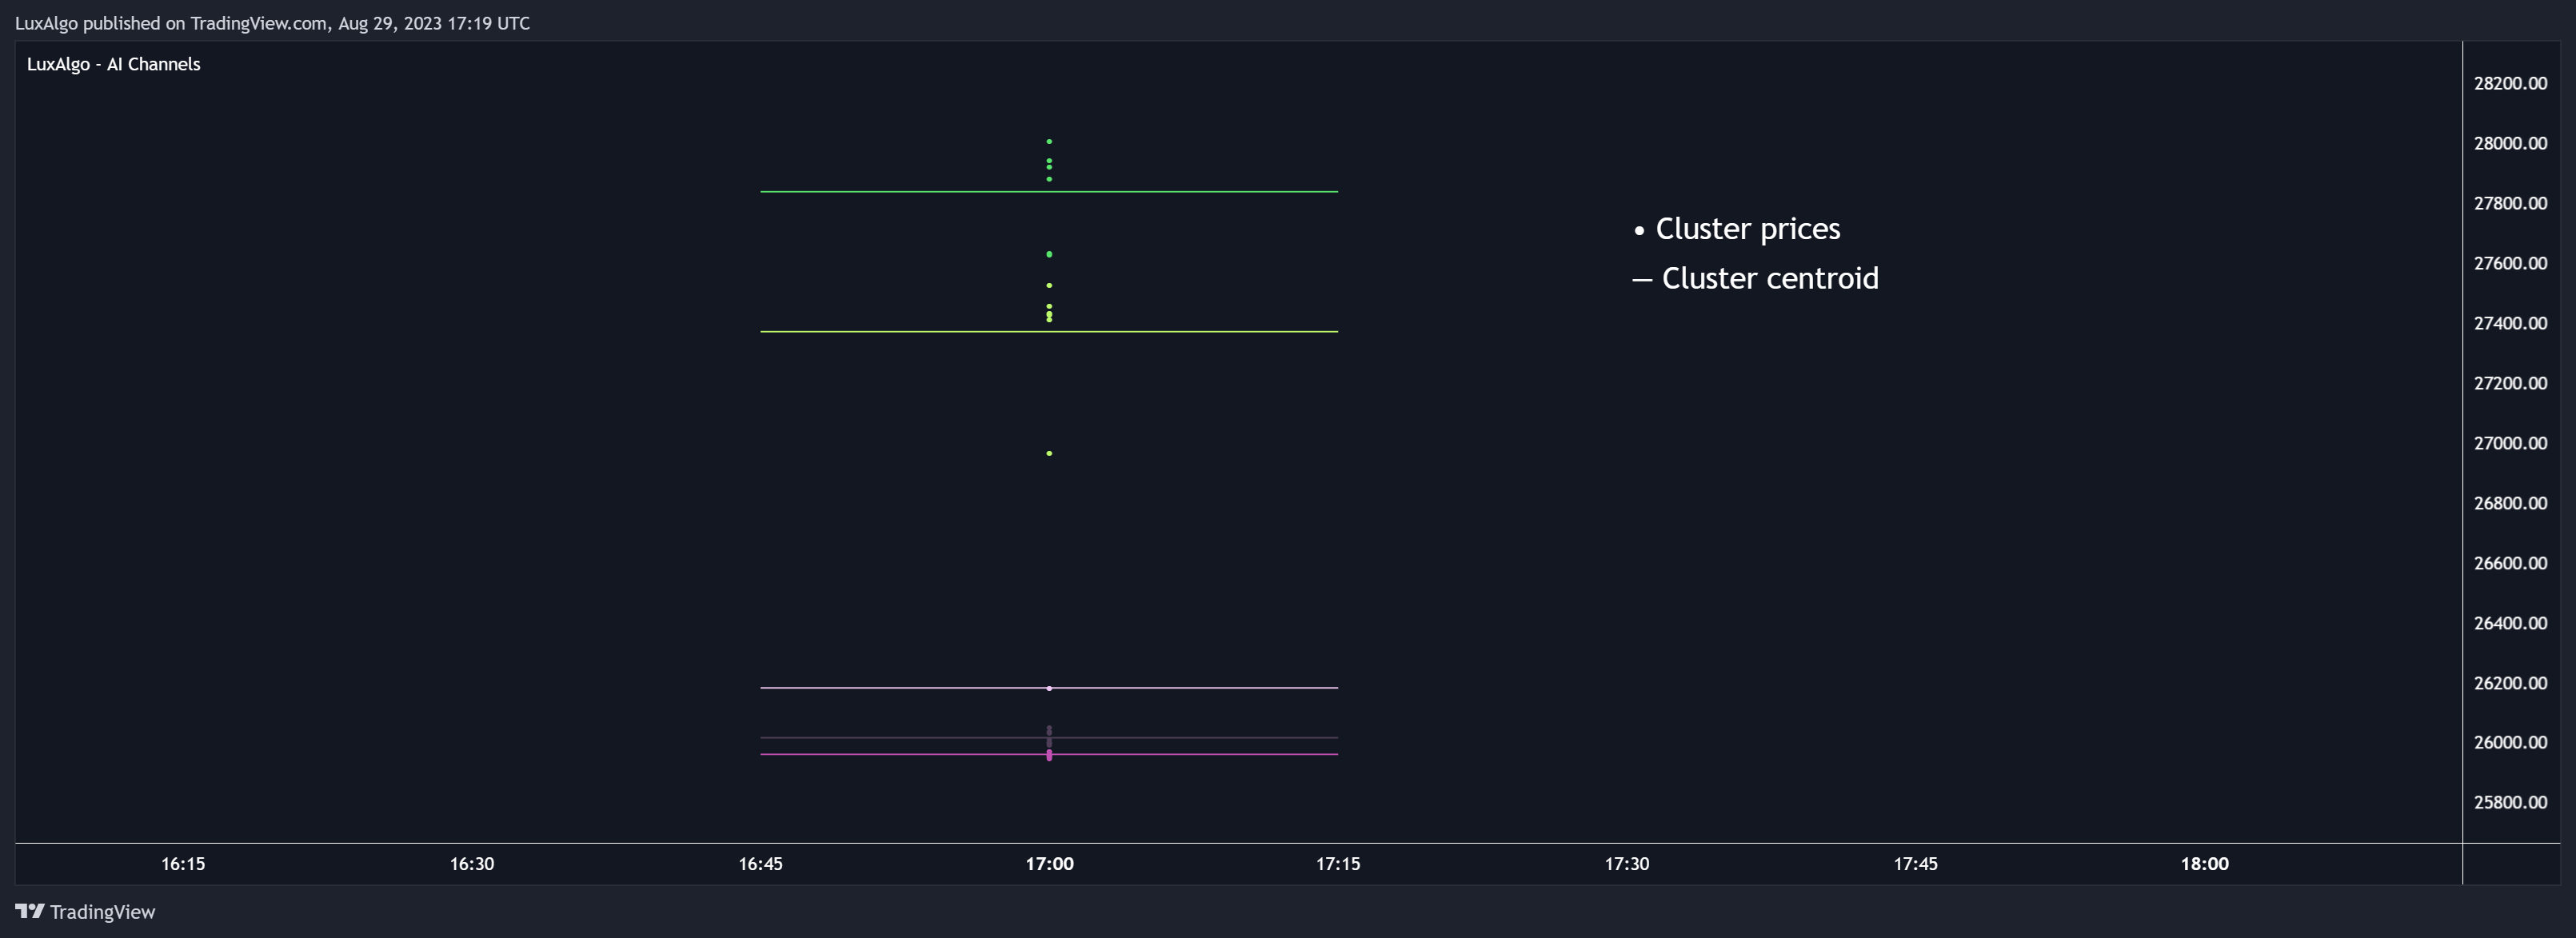Image resolution: width=2576 pixels, height=938 pixels.
Task: Click the single dot near 27000
Action: click(1049, 454)
